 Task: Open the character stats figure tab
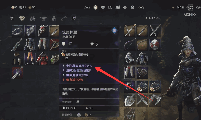click(103, 7)
